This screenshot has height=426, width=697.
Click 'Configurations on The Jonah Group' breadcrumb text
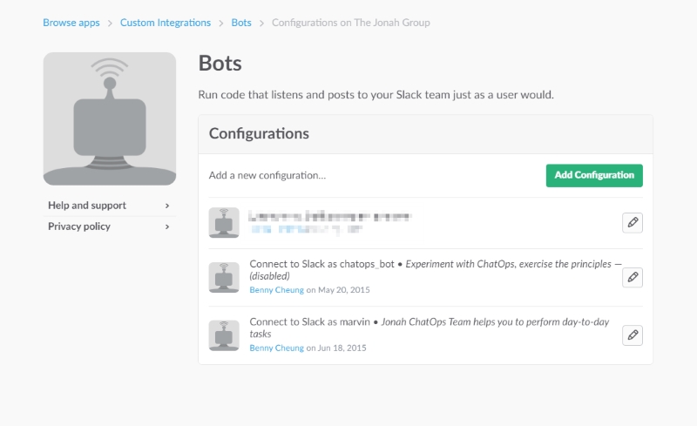351,23
